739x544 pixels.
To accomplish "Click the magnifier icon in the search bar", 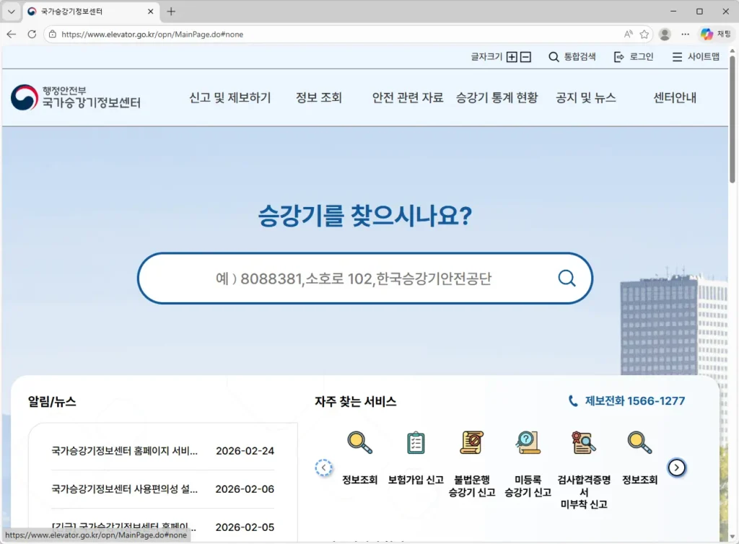I will [x=566, y=278].
